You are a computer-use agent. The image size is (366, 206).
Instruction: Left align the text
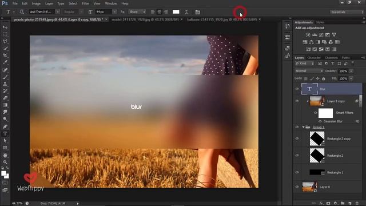click(x=153, y=11)
